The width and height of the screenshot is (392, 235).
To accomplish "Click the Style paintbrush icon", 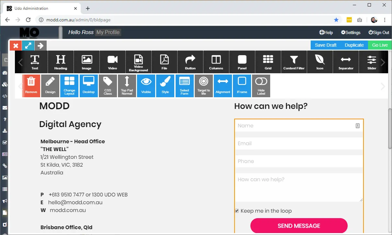I will pyautogui.click(x=165, y=86).
